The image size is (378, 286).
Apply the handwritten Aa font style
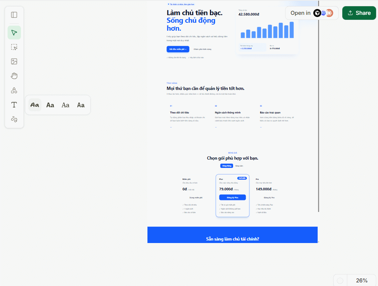35,105
